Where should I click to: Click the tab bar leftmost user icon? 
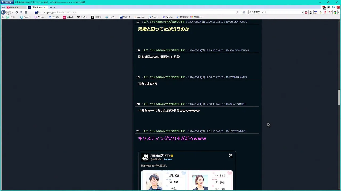3,8
